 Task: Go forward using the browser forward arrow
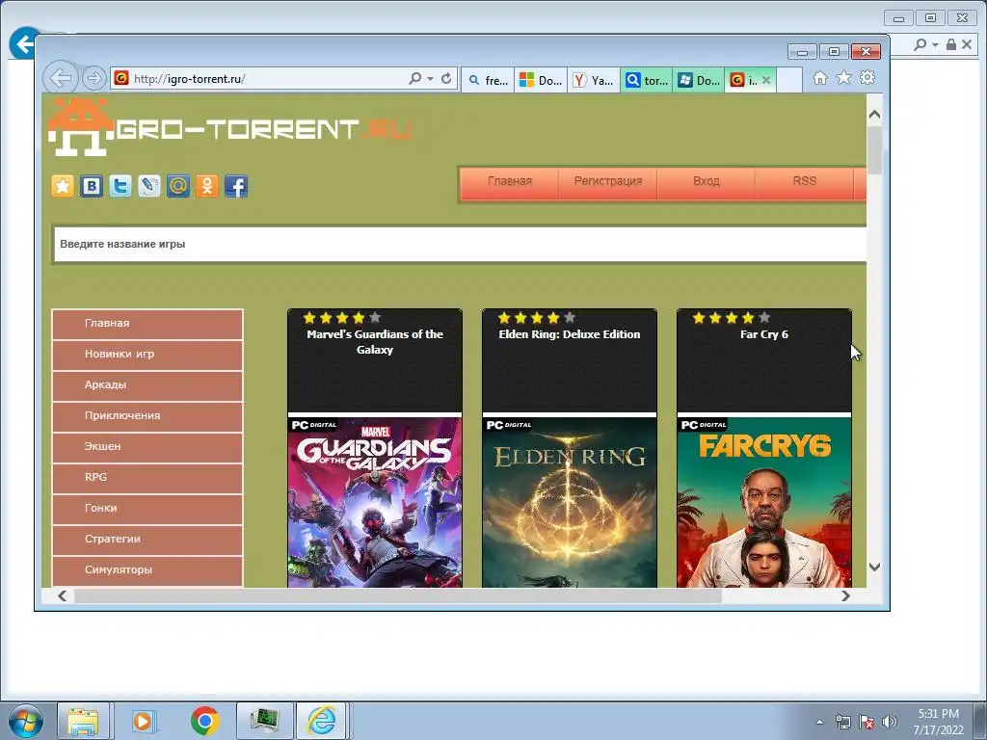[x=93, y=79]
